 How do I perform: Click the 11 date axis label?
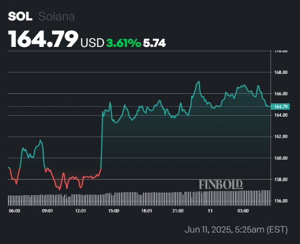coord(210,211)
